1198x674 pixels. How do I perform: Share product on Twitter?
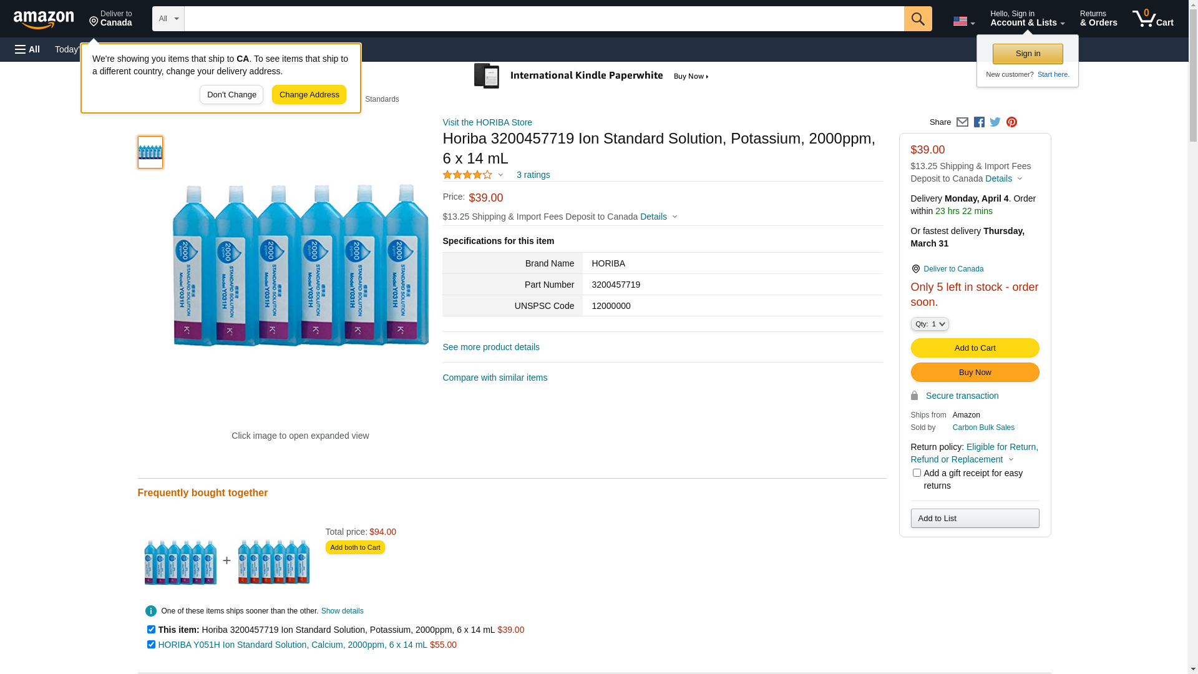995,122
